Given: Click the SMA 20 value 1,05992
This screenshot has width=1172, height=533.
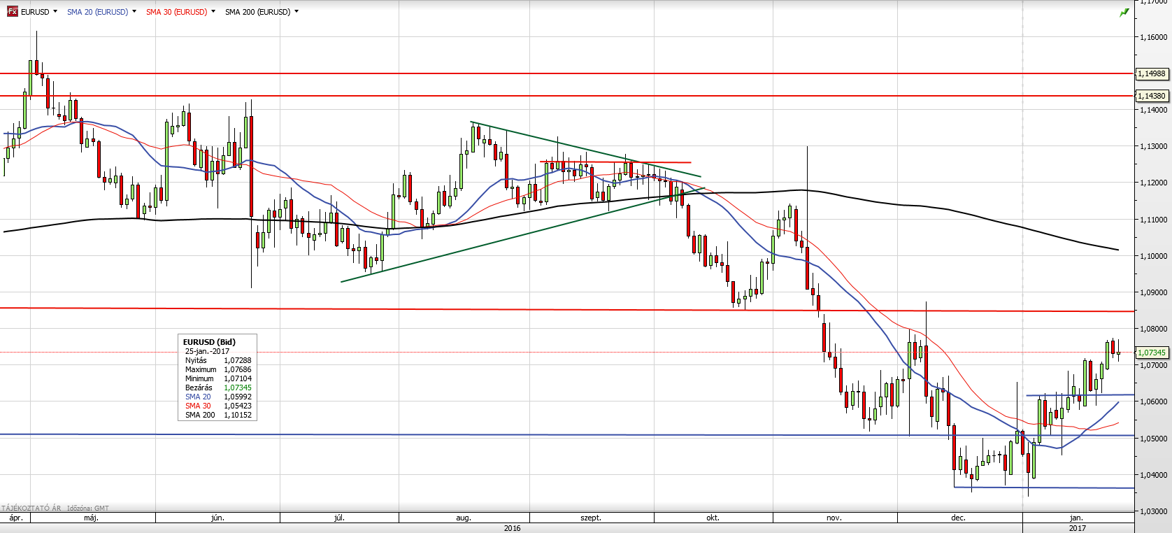Looking at the screenshot, I should click(x=238, y=397).
